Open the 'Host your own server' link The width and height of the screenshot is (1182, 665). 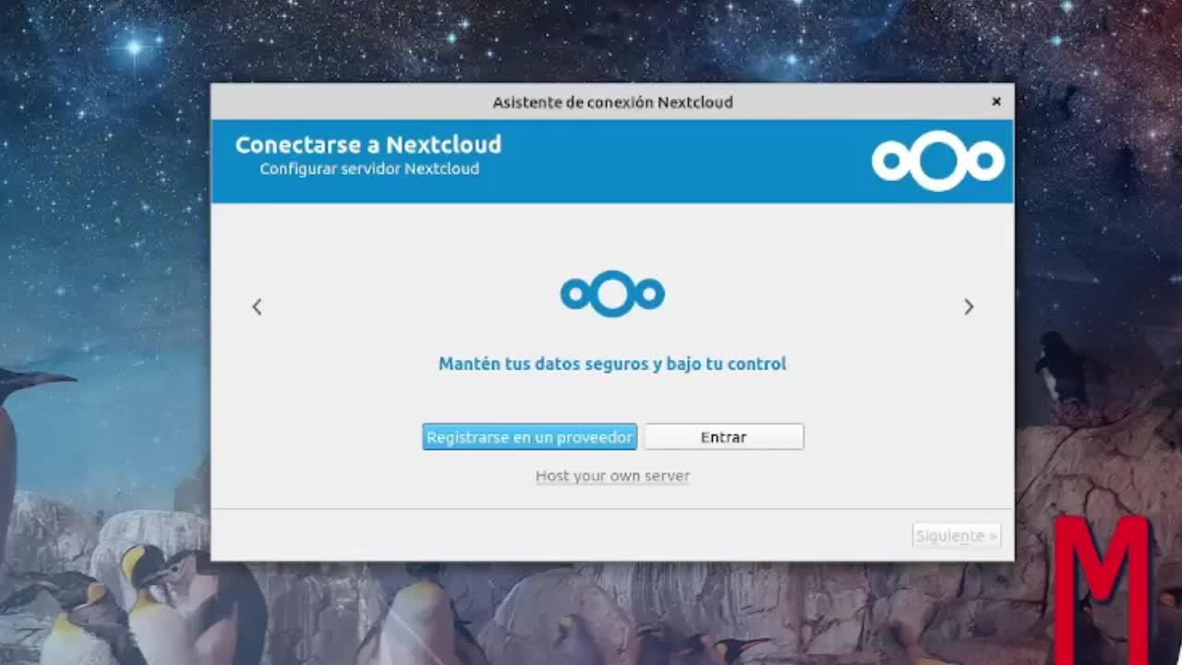612,477
